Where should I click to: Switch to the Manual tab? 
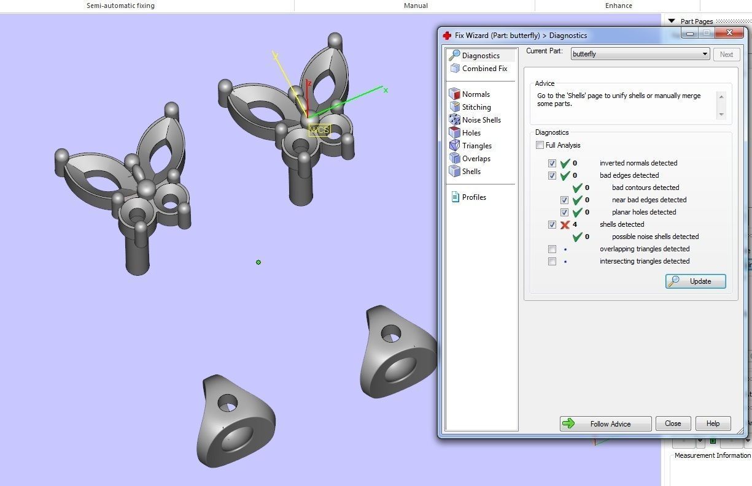point(416,6)
